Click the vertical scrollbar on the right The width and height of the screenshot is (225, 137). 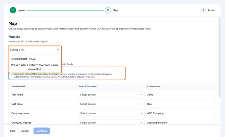click(x=220, y=57)
